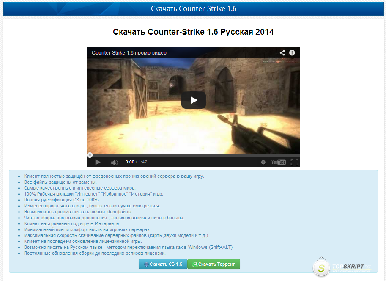Click the line "Полная руссификация CS на 100%"
Viewport: 386px width, 281px height.
pos(61,200)
